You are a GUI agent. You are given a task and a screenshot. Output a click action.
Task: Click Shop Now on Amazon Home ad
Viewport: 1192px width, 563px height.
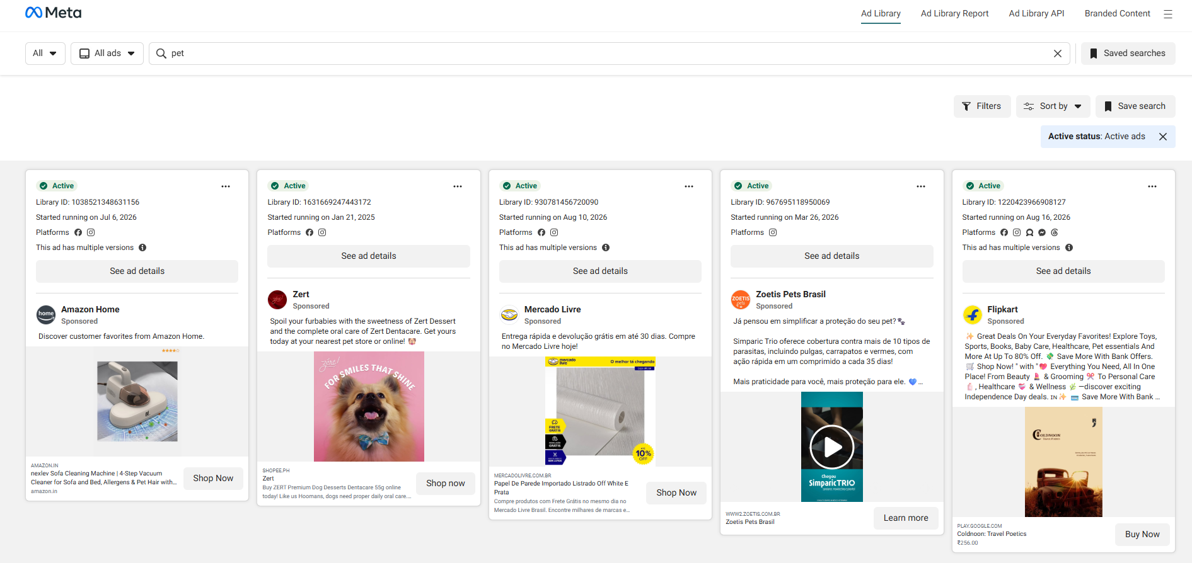click(213, 479)
